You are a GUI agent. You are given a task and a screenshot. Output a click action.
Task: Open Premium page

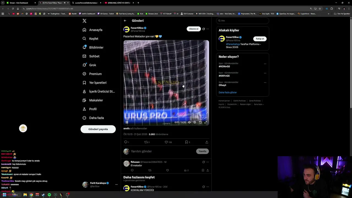pos(92,74)
